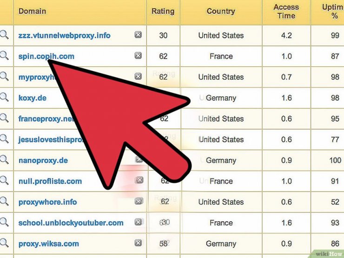344x258 pixels.
Task: Click magnifier icon next to koxy.de
Action: point(4,97)
